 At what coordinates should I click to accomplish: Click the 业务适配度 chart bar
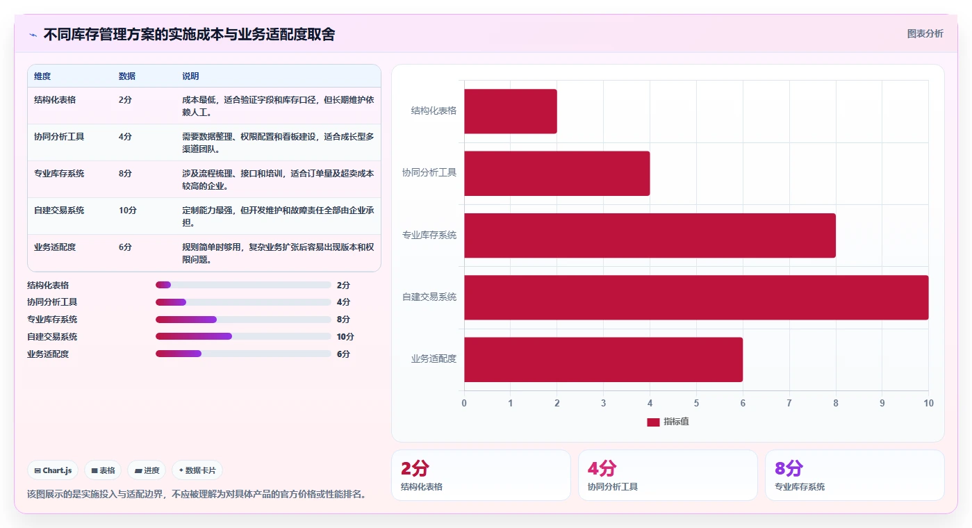pyautogui.click(x=603, y=359)
